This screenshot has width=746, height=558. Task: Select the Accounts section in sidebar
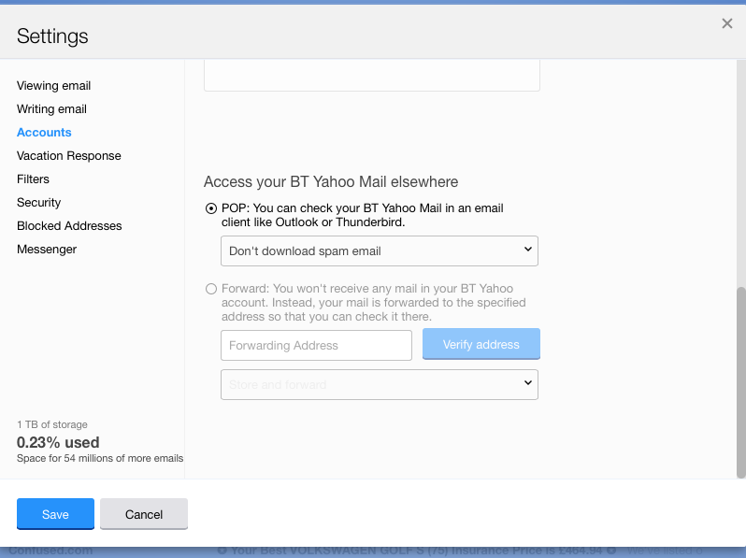click(x=44, y=133)
